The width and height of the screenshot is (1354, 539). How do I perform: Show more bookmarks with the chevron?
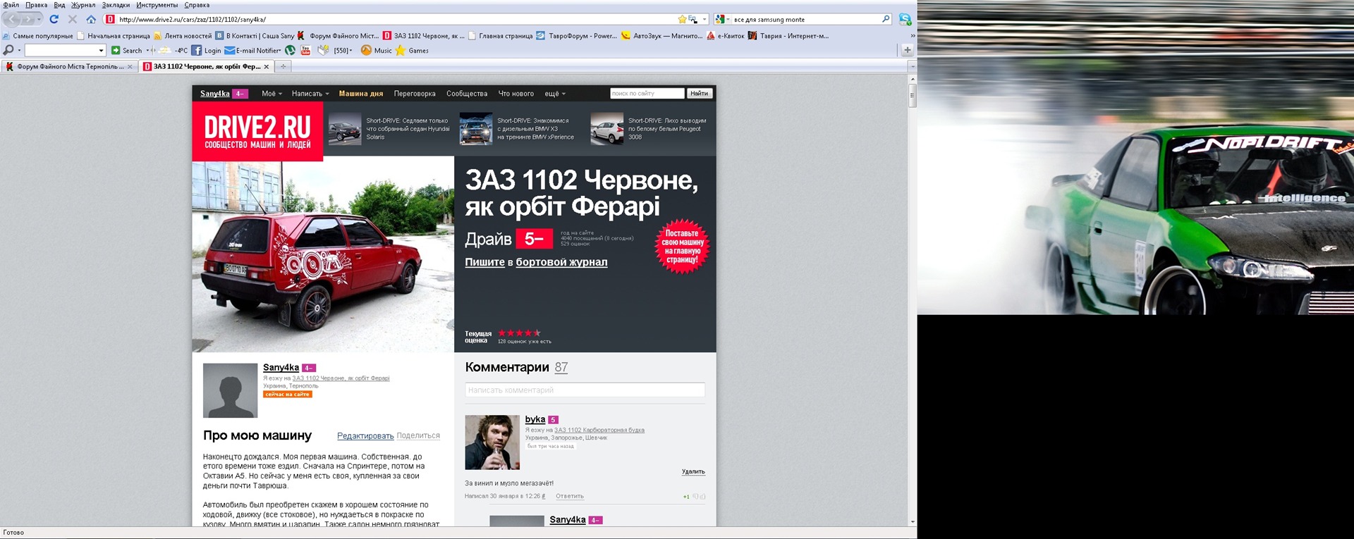tap(913, 36)
